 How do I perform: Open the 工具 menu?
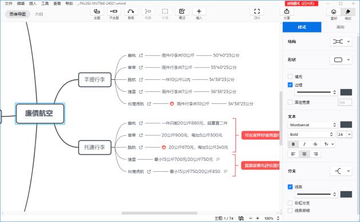45,3
